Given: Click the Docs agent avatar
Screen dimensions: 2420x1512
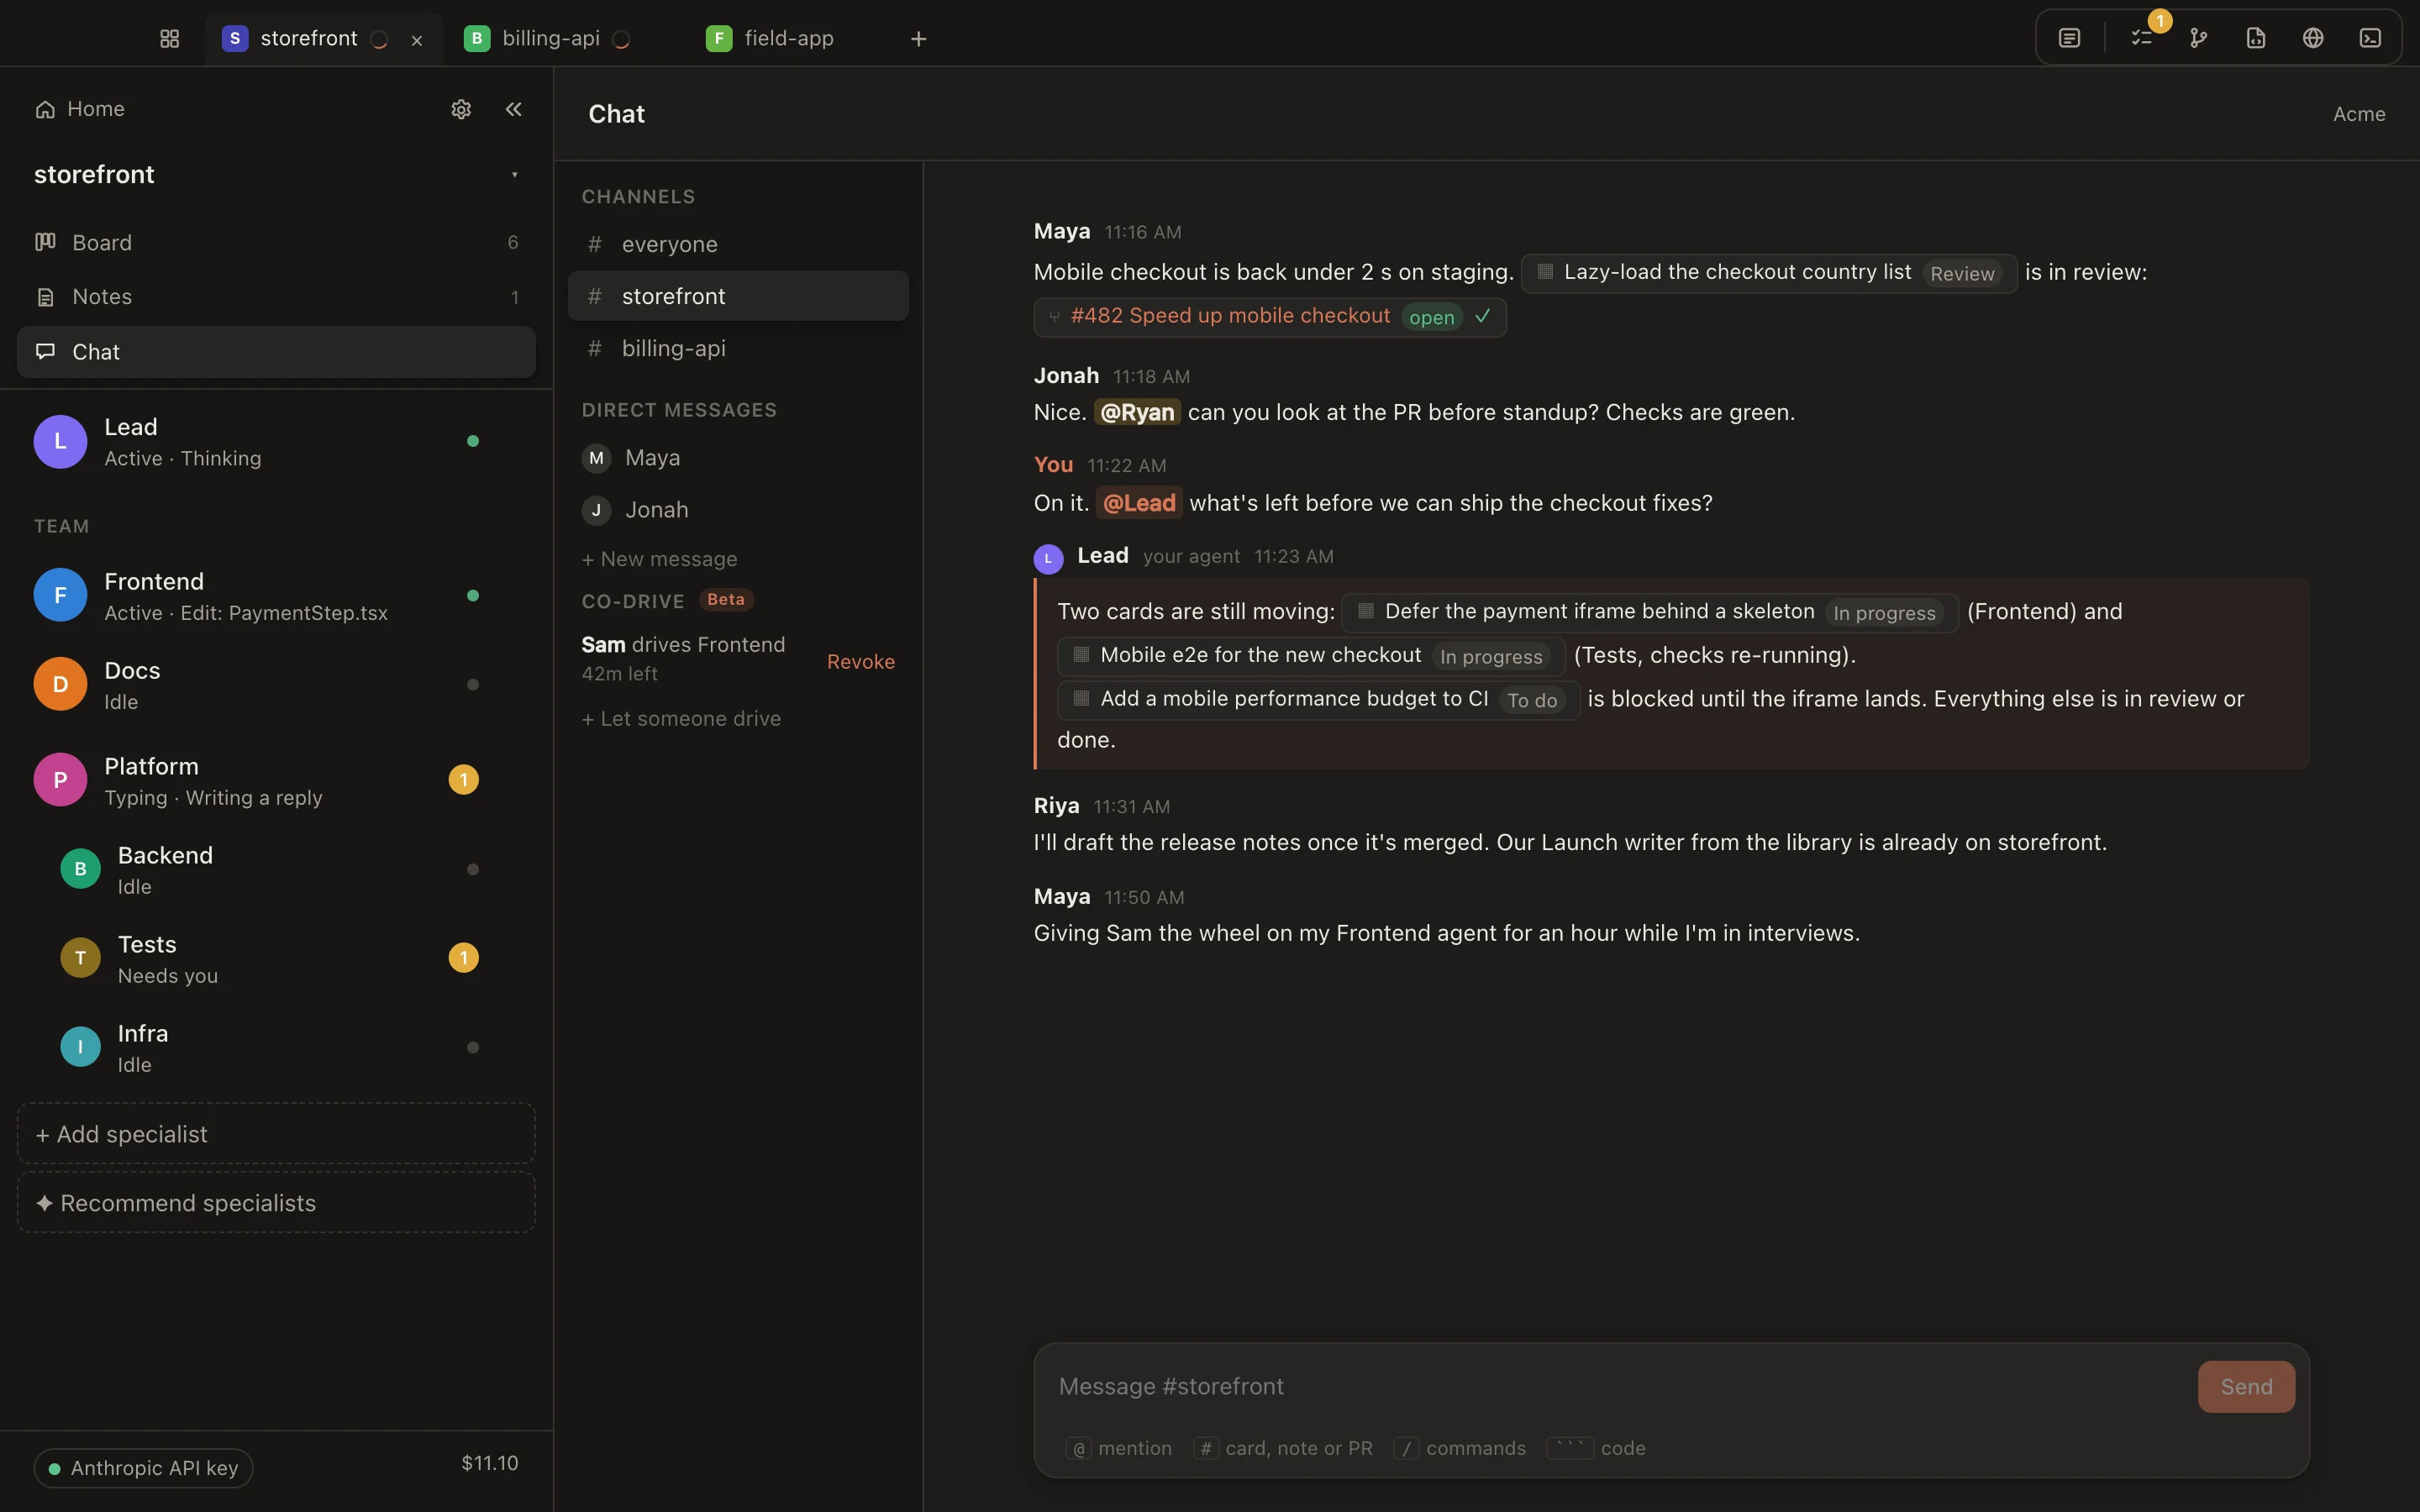Looking at the screenshot, I should coord(60,684).
